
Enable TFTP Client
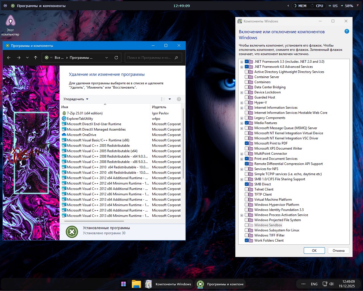246,194
